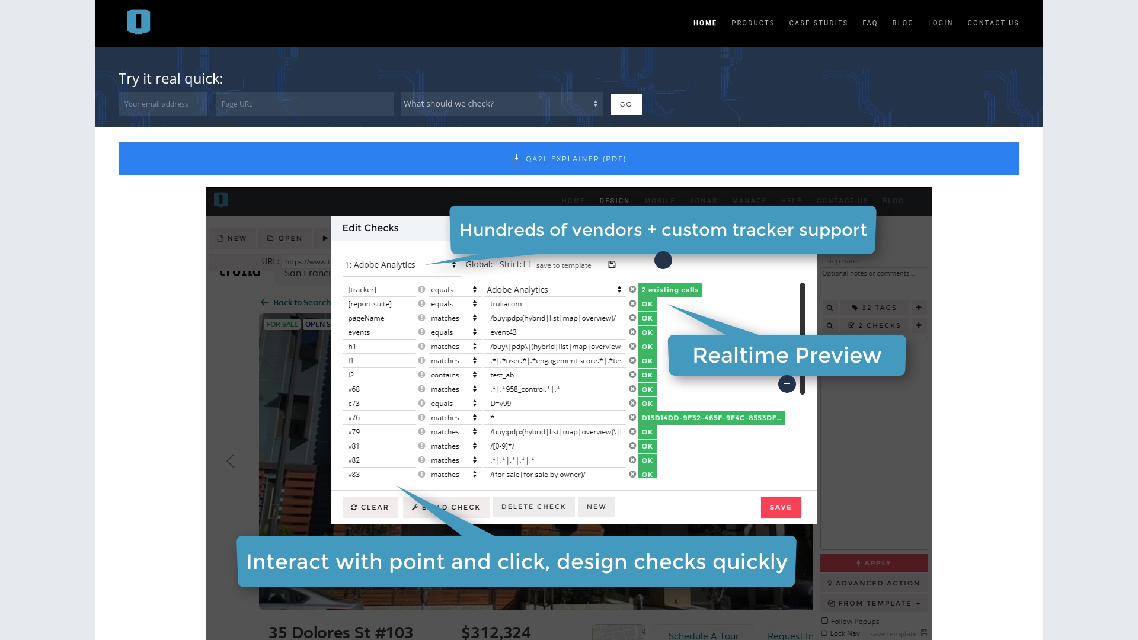Remove the v76 check row
Image resolution: width=1138 pixels, height=640 pixels.
[x=632, y=418]
